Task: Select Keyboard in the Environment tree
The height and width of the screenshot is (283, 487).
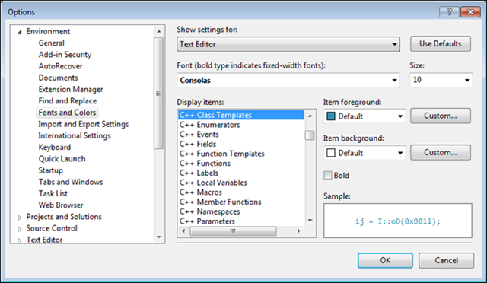Action: tap(55, 148)
